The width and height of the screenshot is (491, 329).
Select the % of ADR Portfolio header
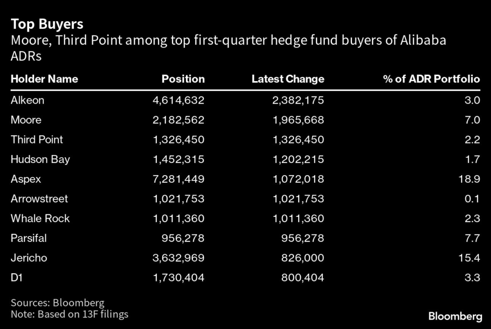(x=432, y=79)
